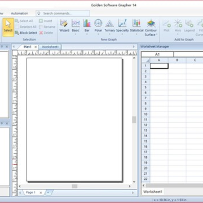Viewport: 203px width, 203px height.
Task: Select column B header in worksheet
Action: tap(177, 60)
